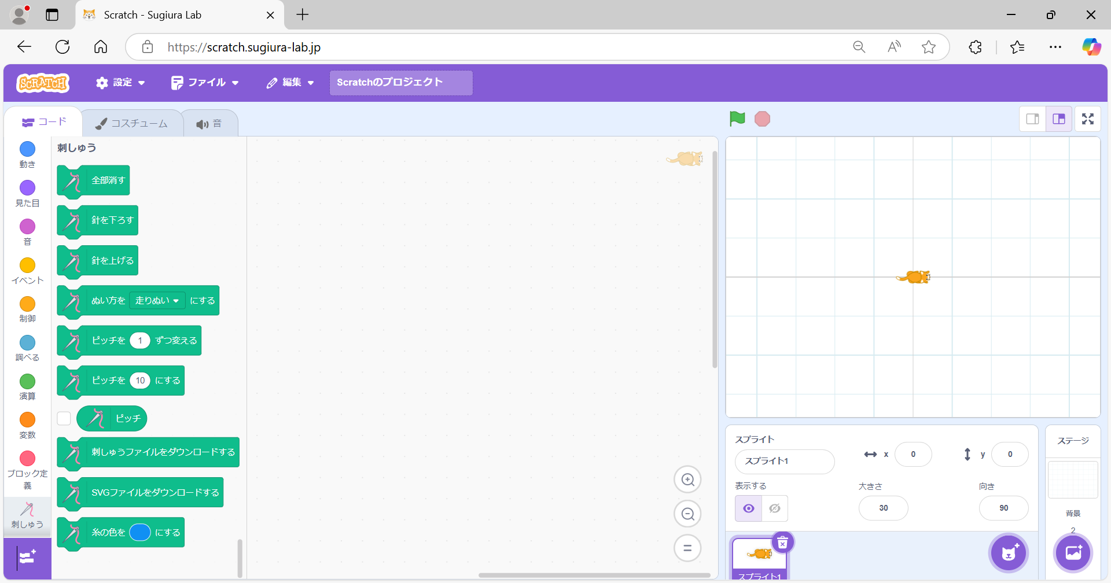Select the 音 (Sound) block category circle
Viewport: 1111px width, 583px height.
(27, 226)
